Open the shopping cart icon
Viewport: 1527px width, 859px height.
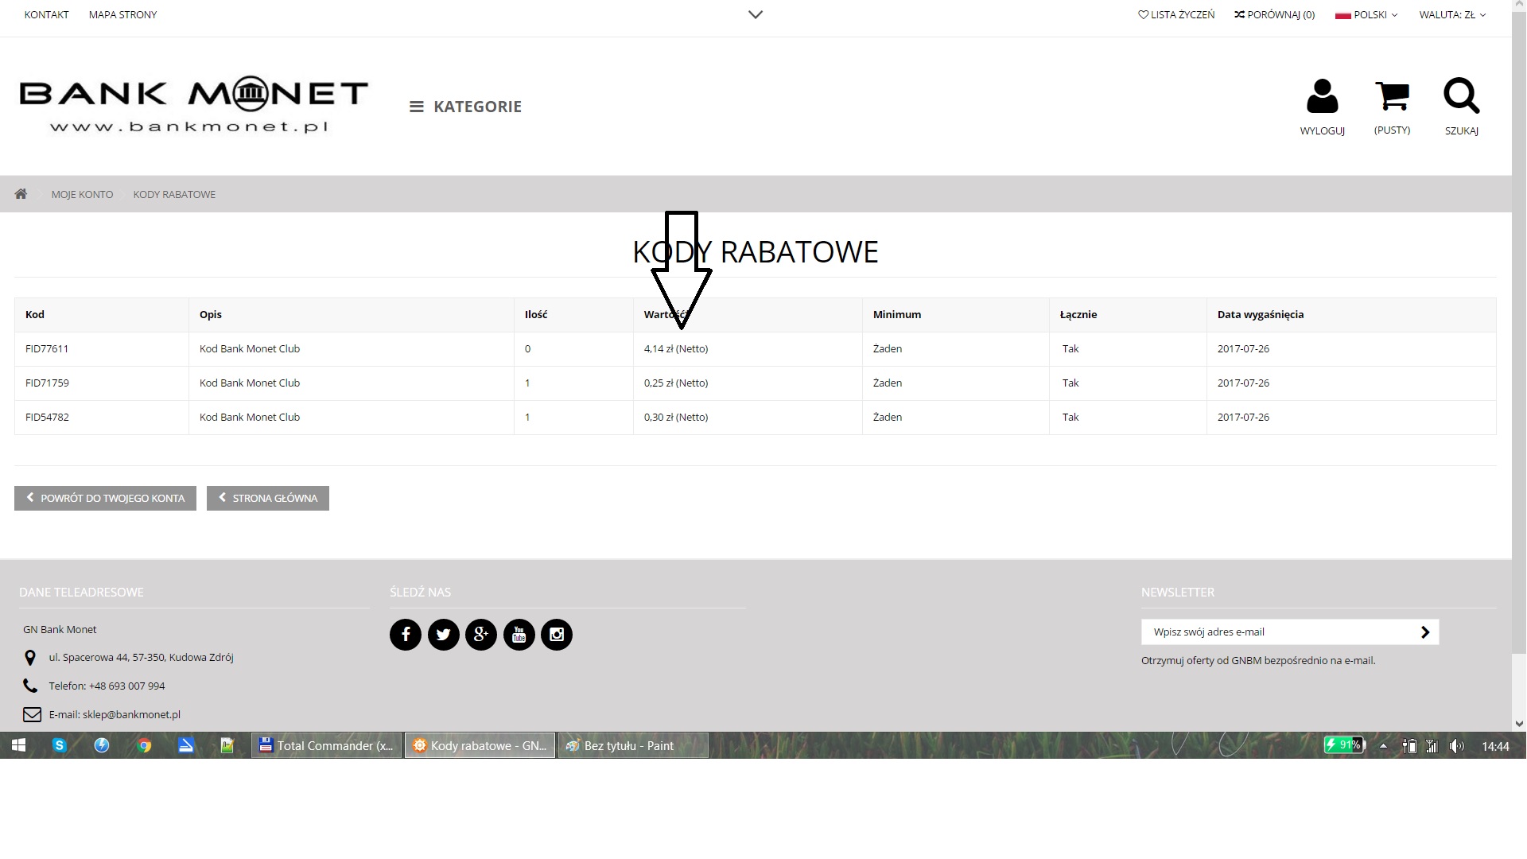tap(1392, 97)
